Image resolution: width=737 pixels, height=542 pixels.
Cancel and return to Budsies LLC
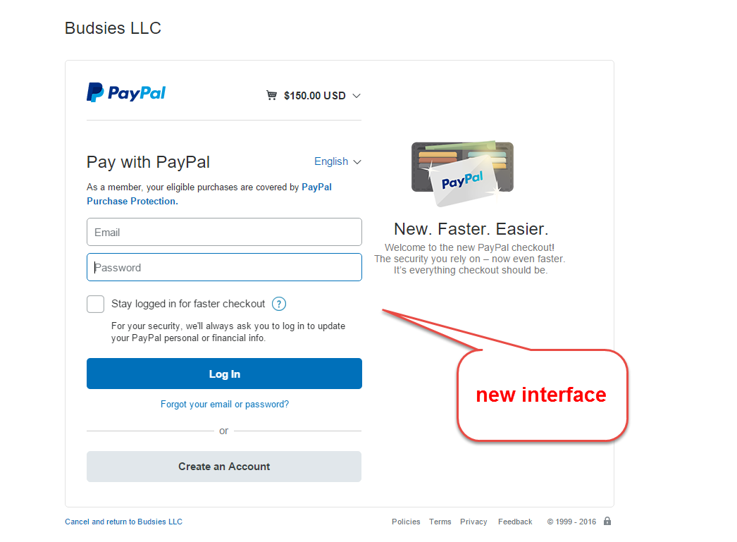pyautogui.click(x=123, y=522)
